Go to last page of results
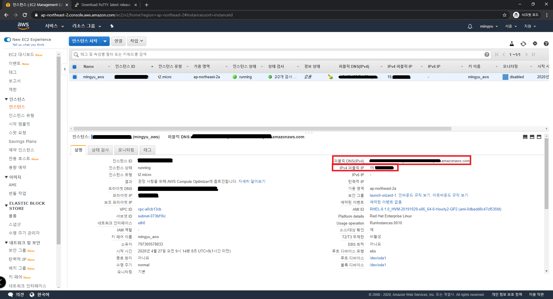This screenshot has width=553, height=299. [533, 55]
